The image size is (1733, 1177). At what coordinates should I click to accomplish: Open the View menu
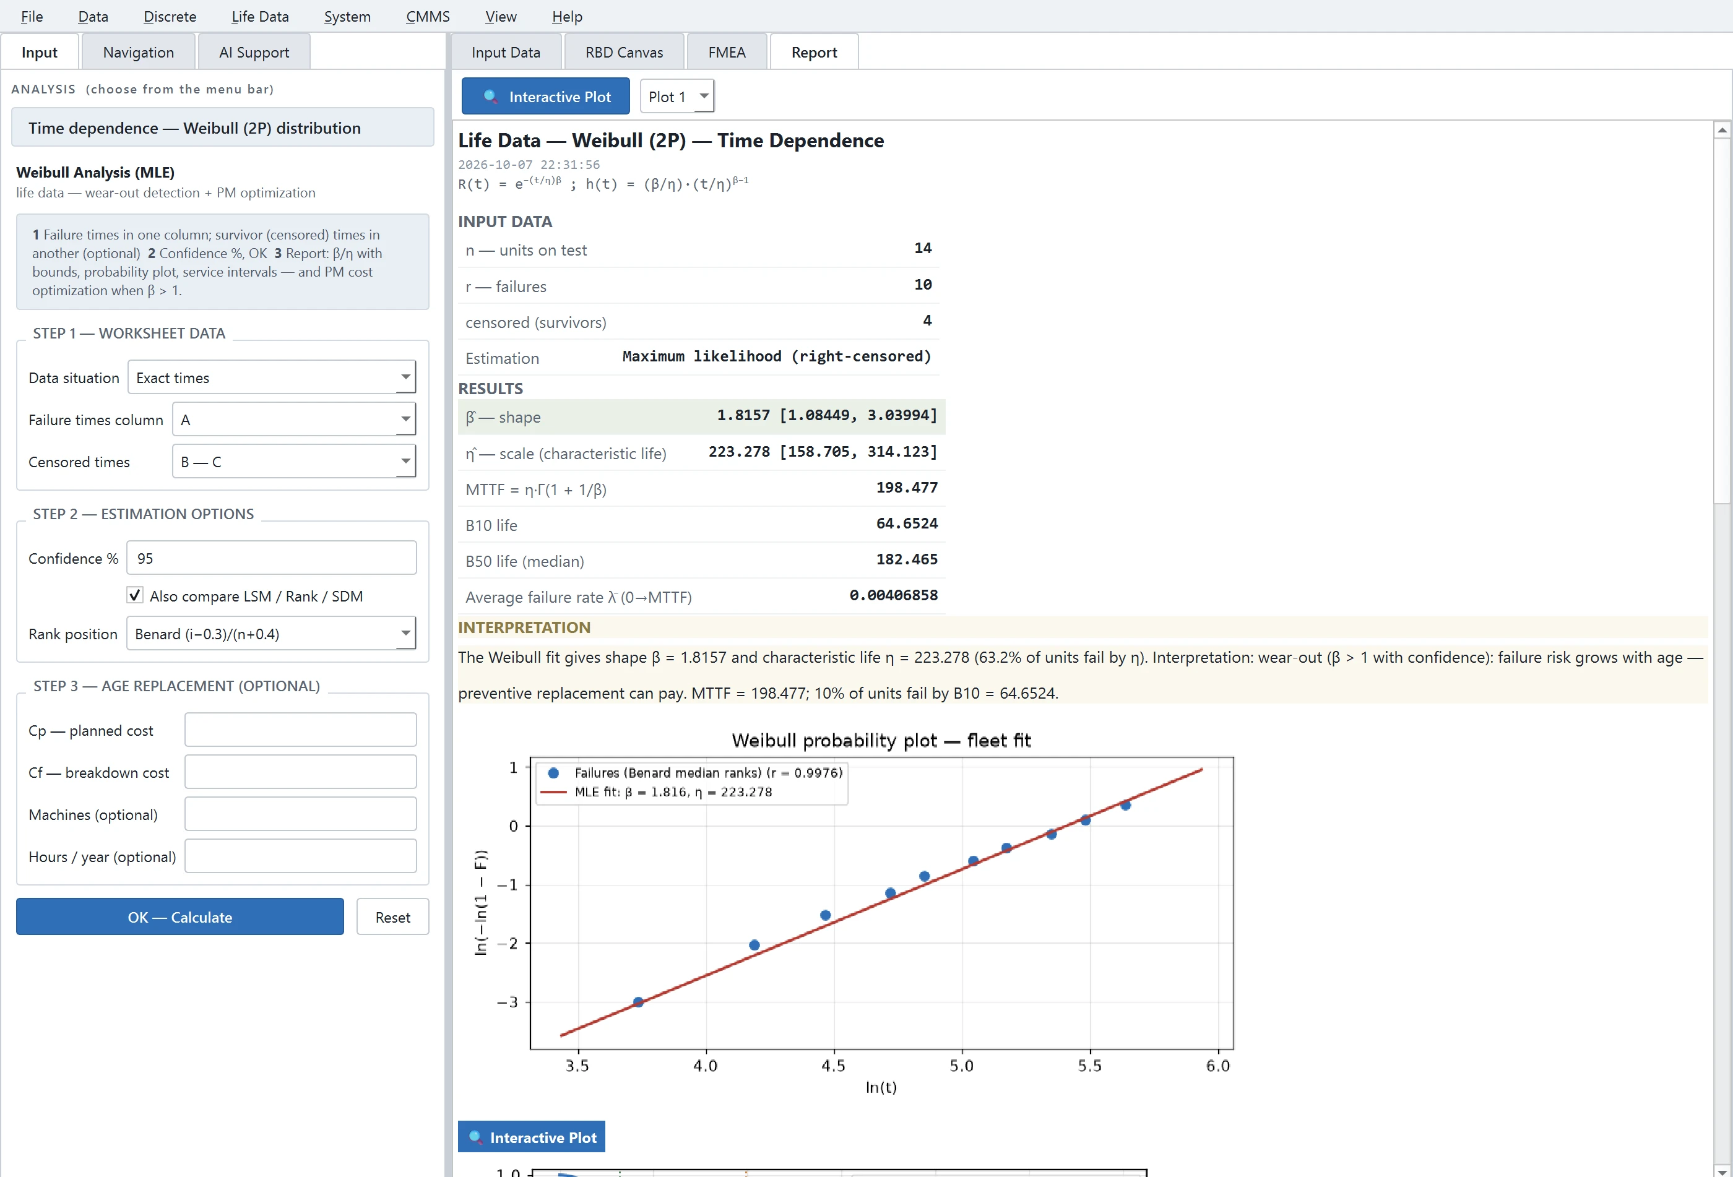tap(500, 17)
